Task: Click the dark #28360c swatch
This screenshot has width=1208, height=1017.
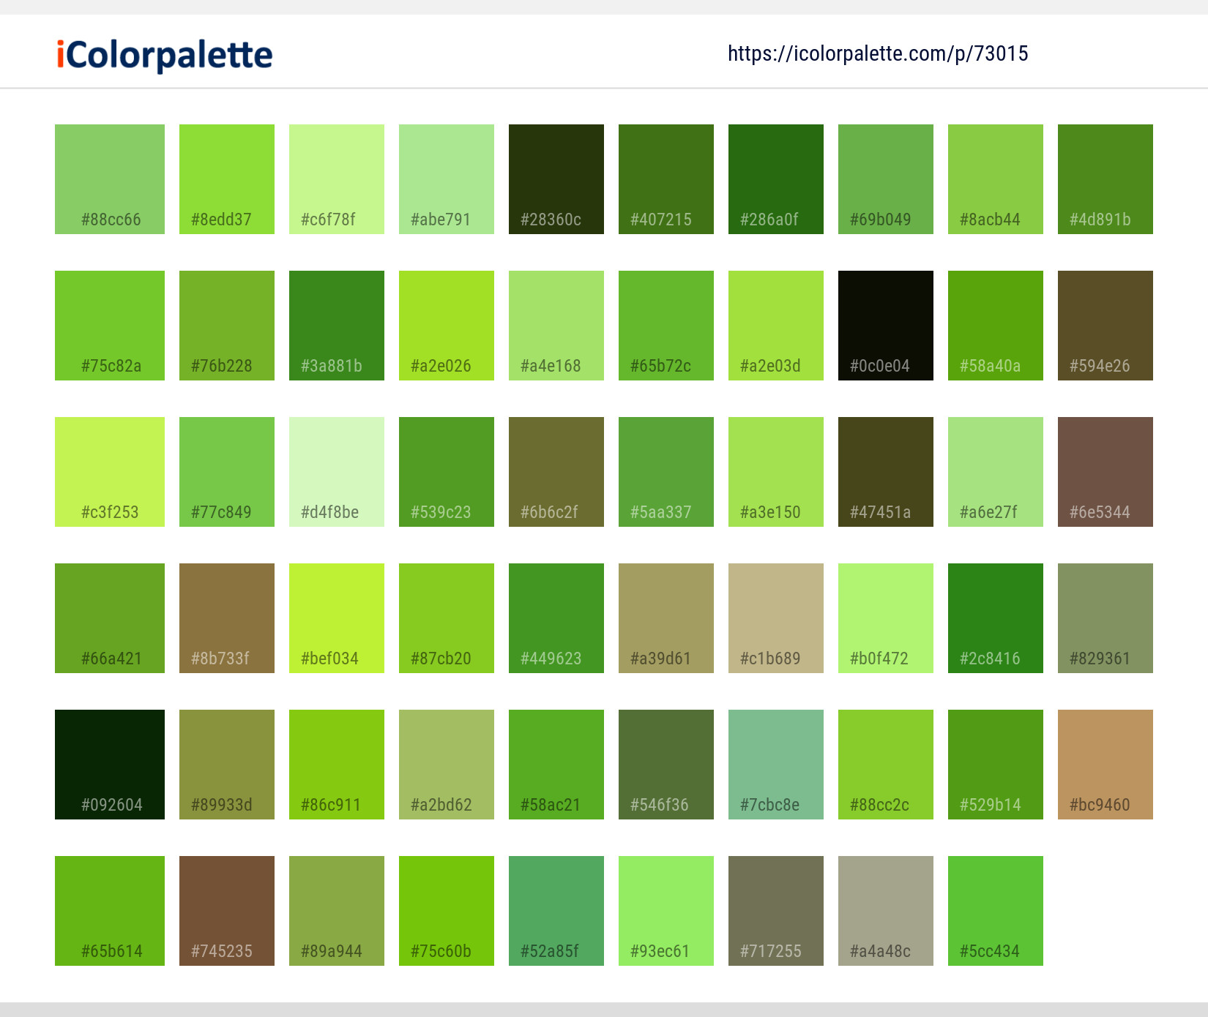Action: 556,179
